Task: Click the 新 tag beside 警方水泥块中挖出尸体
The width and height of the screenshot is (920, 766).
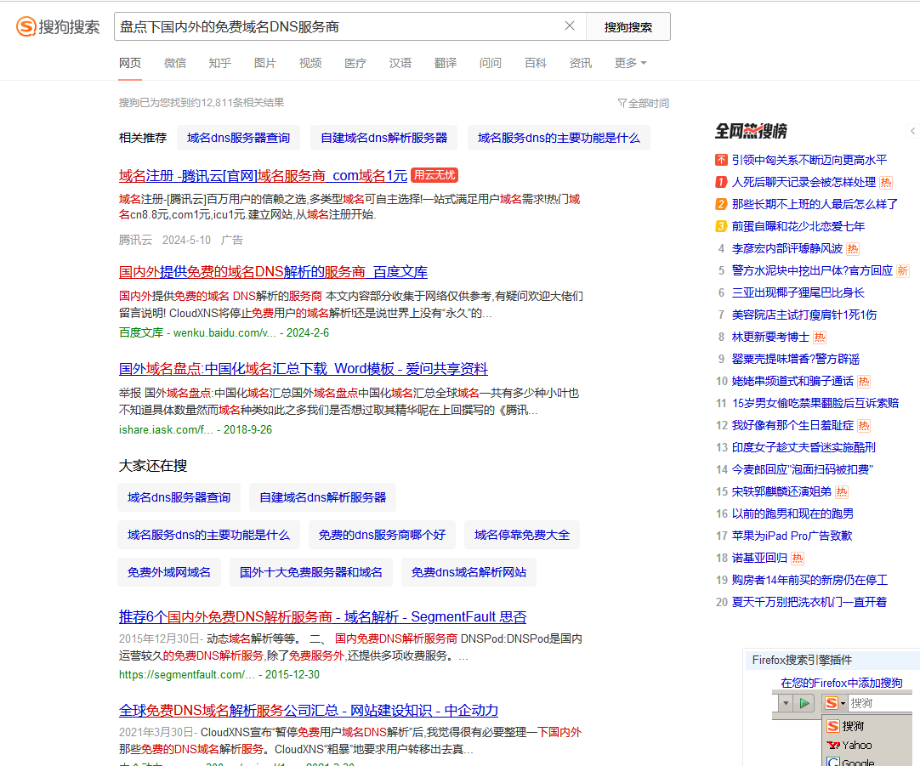Action: click(x=902, y=271)
